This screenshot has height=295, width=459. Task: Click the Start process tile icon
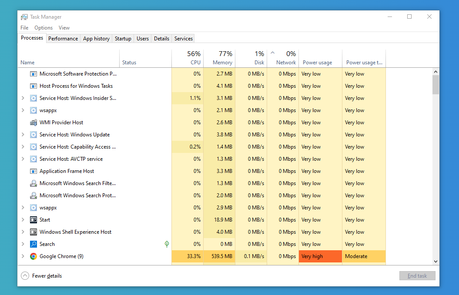click(34, 220)
